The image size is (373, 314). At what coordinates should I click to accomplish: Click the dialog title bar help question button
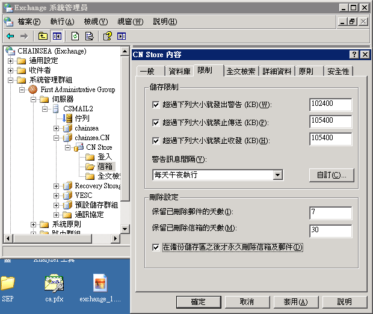354,55
